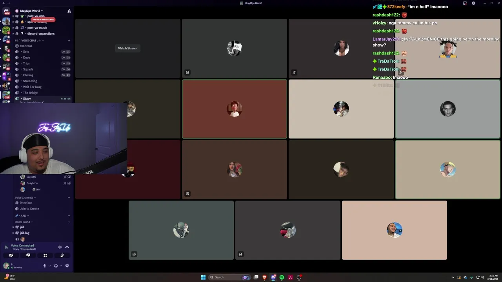Open Discord inbox icon in title bar

pyautogui.click(x=465, y=3)
